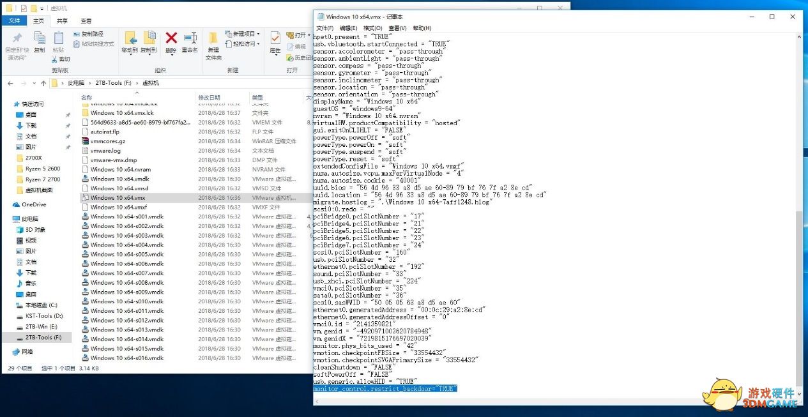
Task: Open 3D 对象 (3D Objects) in navigation pane
Action: pyautogui.click(x=31, y=229)
